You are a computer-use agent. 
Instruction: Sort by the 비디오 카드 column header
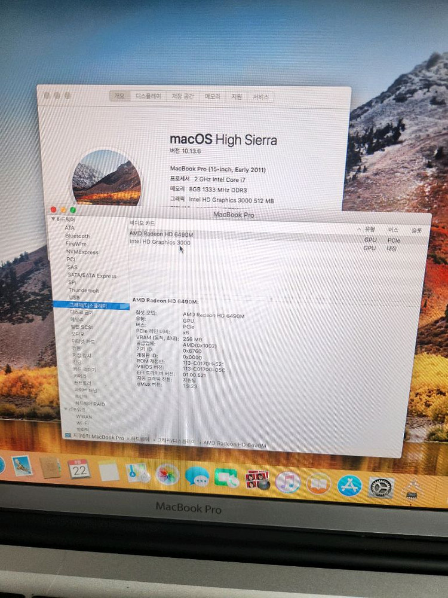pos(142,222)
